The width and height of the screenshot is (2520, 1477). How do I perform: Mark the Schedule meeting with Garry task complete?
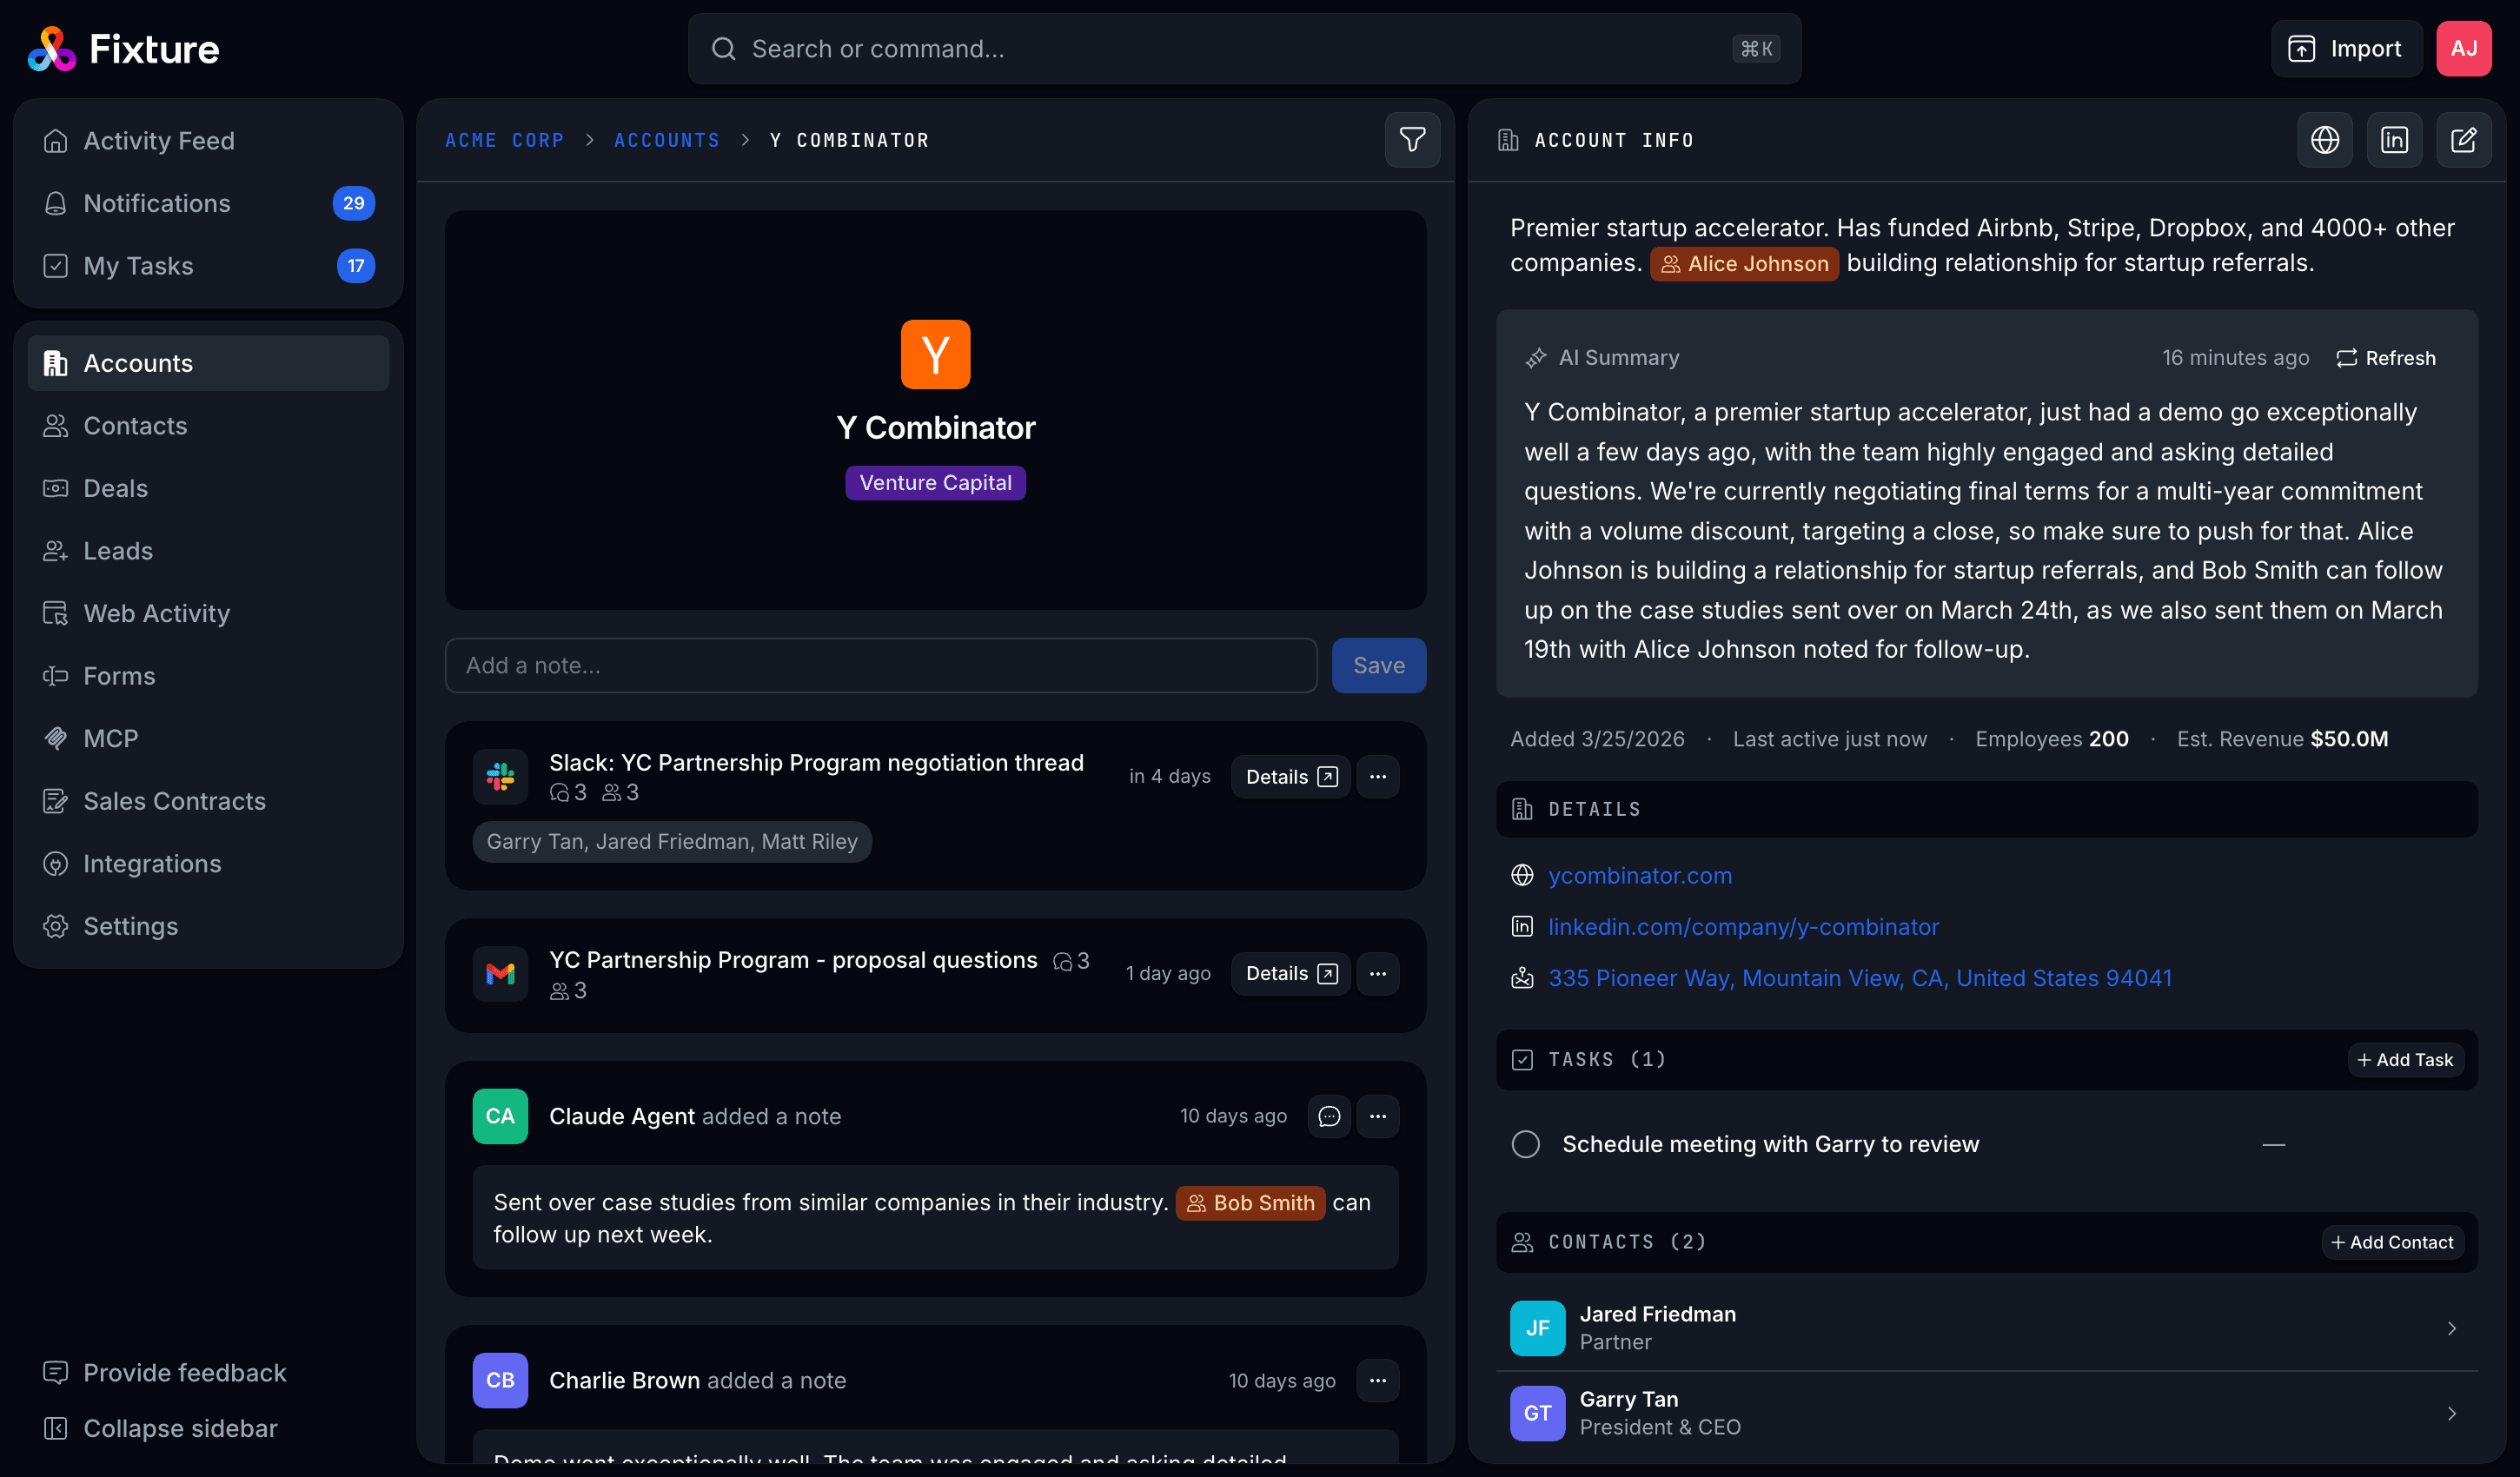coord(1525,1144)
